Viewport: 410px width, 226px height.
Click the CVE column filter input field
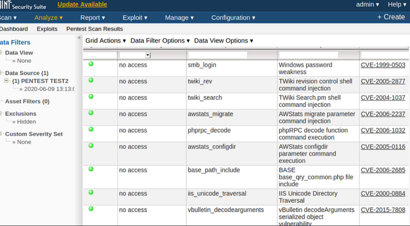[x=385, y=55]
